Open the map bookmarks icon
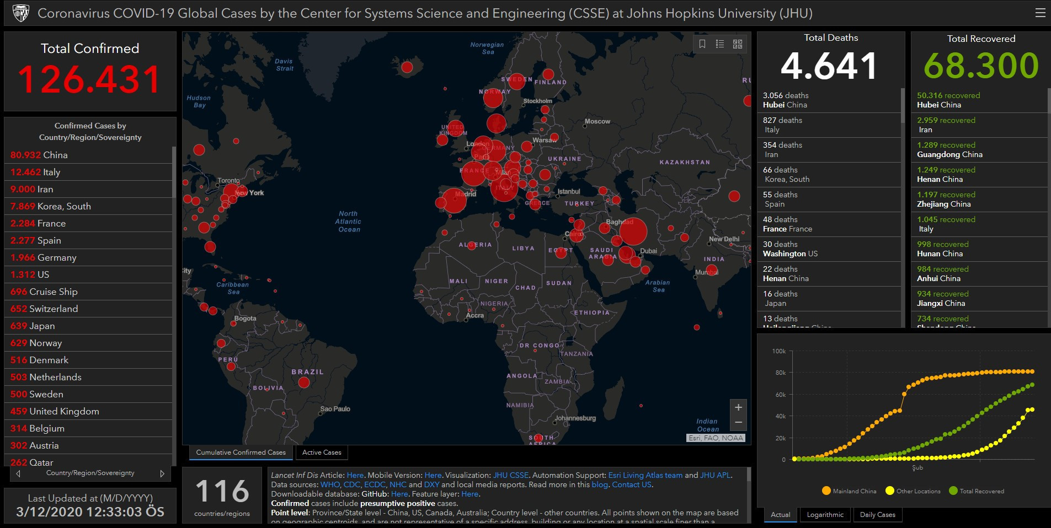The width and height of the screenshot is (1051, 528). coord(702,44)
